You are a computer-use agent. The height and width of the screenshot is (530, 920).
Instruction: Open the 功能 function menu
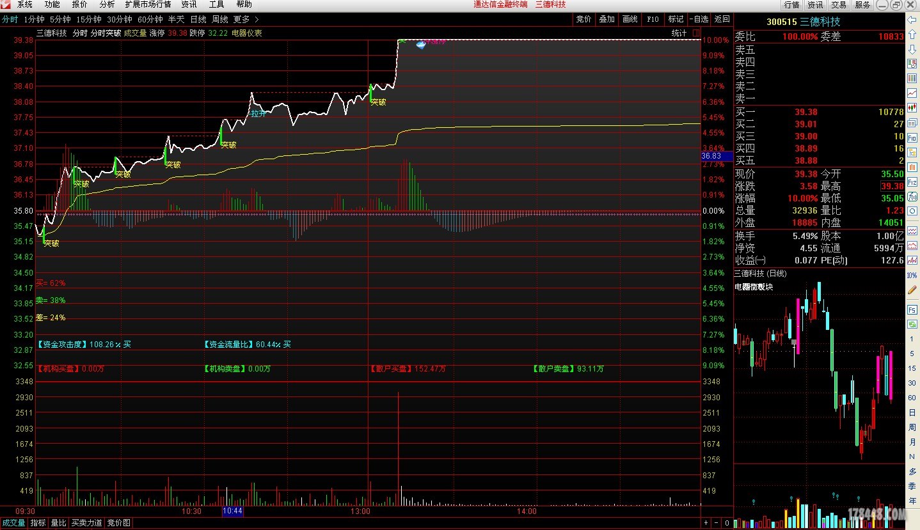tap(52, 4)
